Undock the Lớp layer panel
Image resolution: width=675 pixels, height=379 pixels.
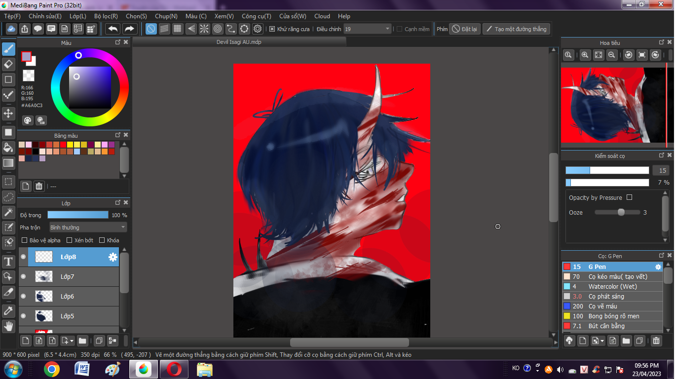(118, 203)
